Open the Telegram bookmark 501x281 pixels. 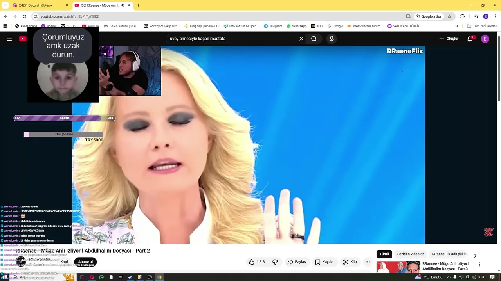click(x=273, y=26)
